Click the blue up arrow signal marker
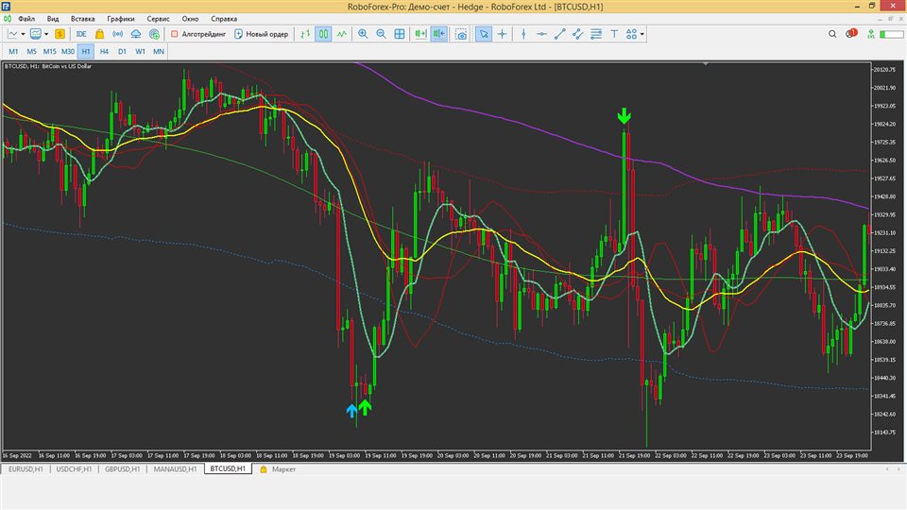The width and height of the screenshot is (907, 510). click(x=351, y=411)
